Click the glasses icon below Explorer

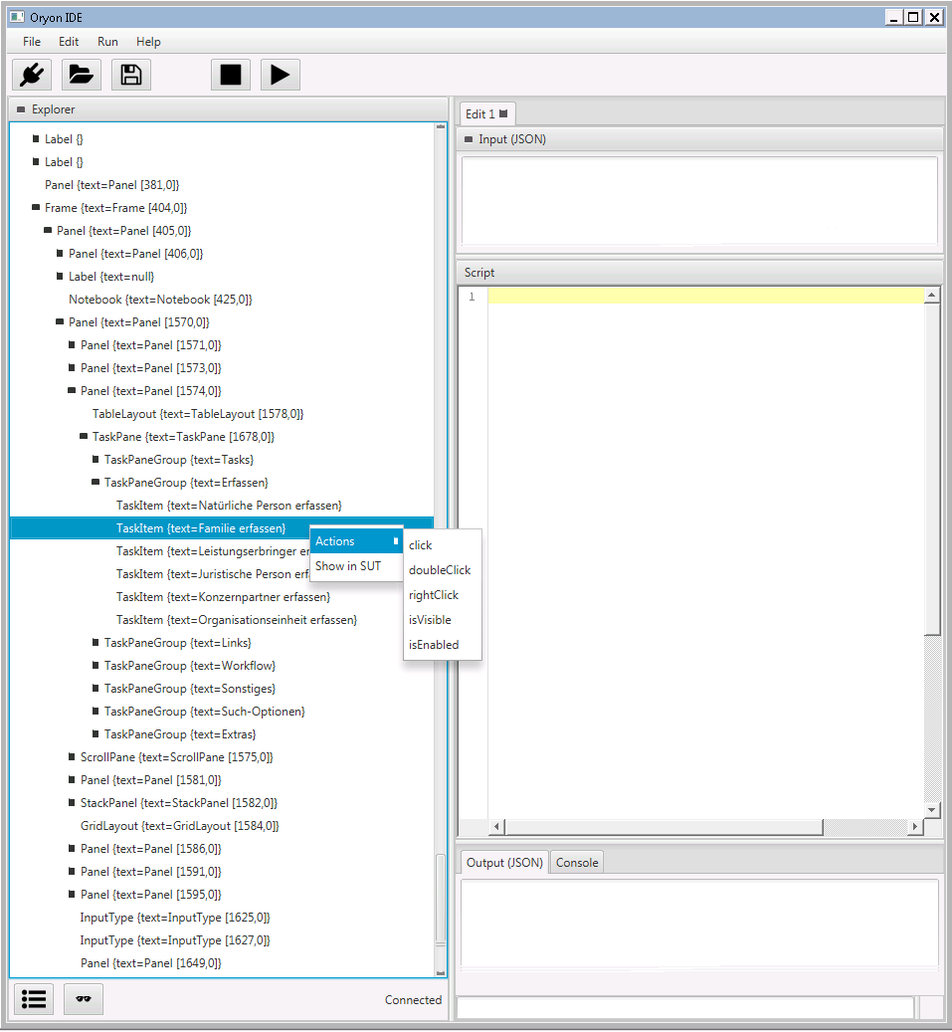(x=84, y=999)
